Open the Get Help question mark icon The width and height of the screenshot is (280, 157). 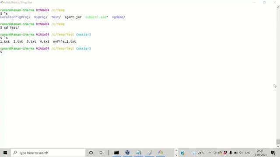coord(182,153)
